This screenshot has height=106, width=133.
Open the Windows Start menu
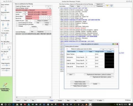pos(2,104)
